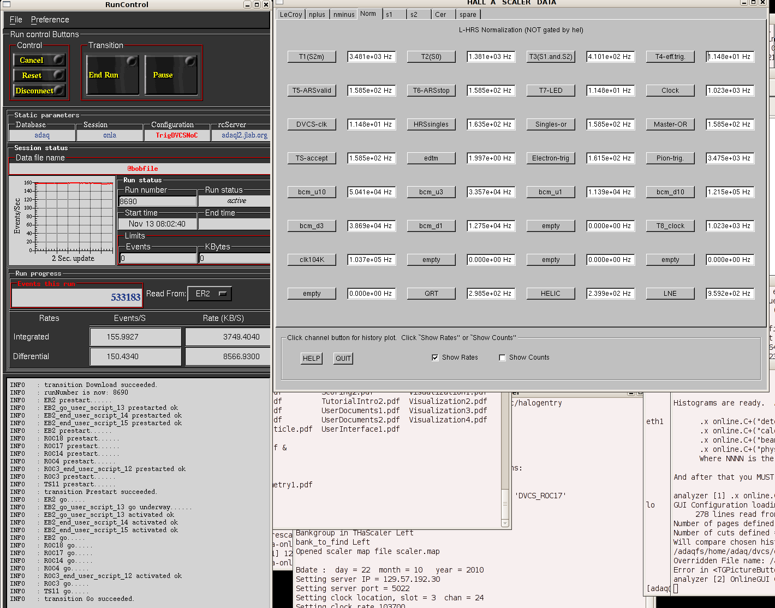
Task: Click the events this run counter 533183
Action: tap(77, 297)
